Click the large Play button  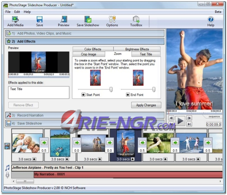[x=180, y=121]
